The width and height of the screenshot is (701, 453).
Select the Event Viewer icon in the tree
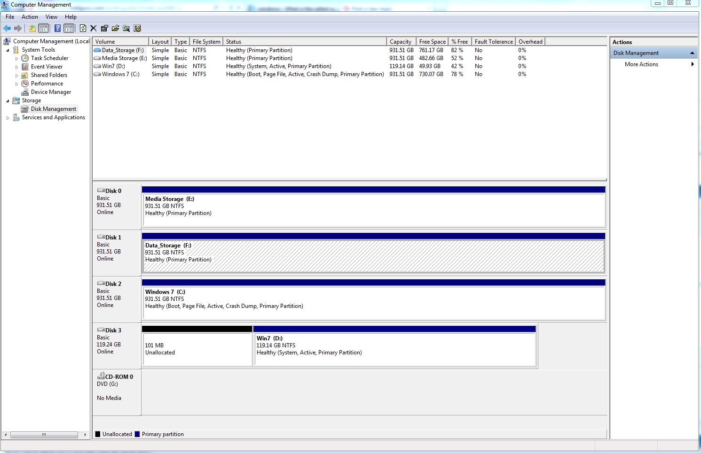25,67
